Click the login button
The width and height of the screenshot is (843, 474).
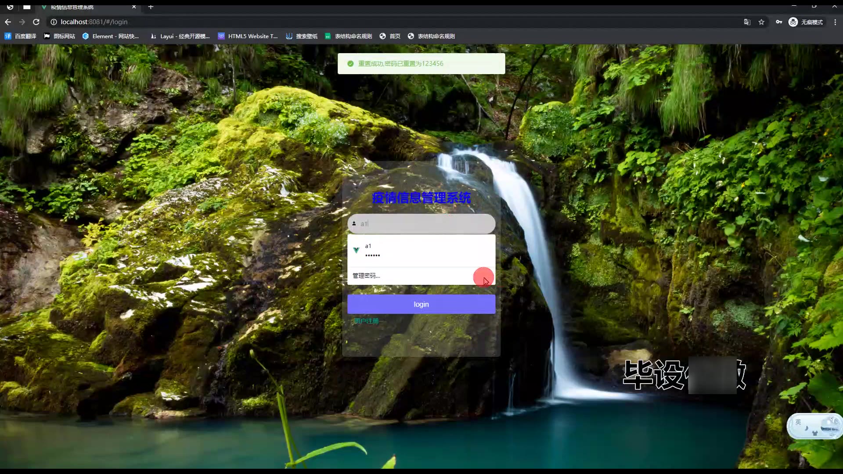click(x=421, y=304)
